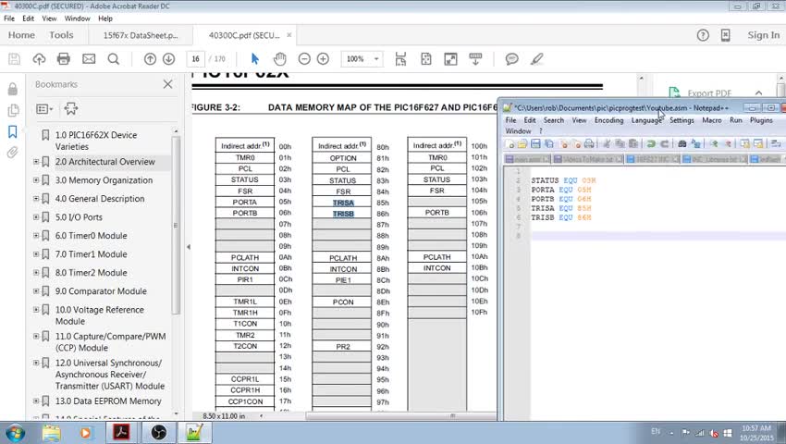The image size is (786, 444).
Task: Click the fit width scrolling icon
Action: click(x=400, y=59)
